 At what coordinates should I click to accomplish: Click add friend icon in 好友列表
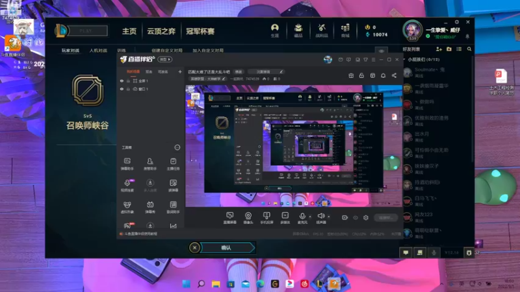click(439, 49)
